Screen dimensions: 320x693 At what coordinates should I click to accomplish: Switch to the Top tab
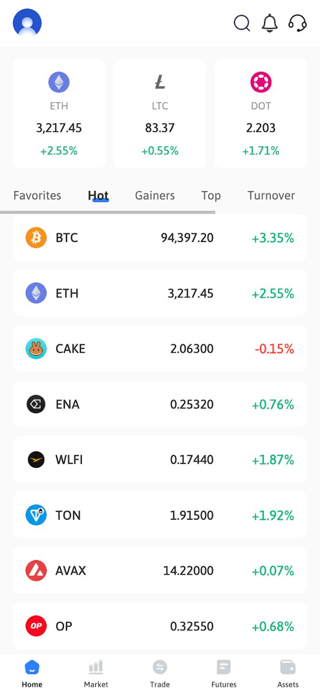point(211,195)
